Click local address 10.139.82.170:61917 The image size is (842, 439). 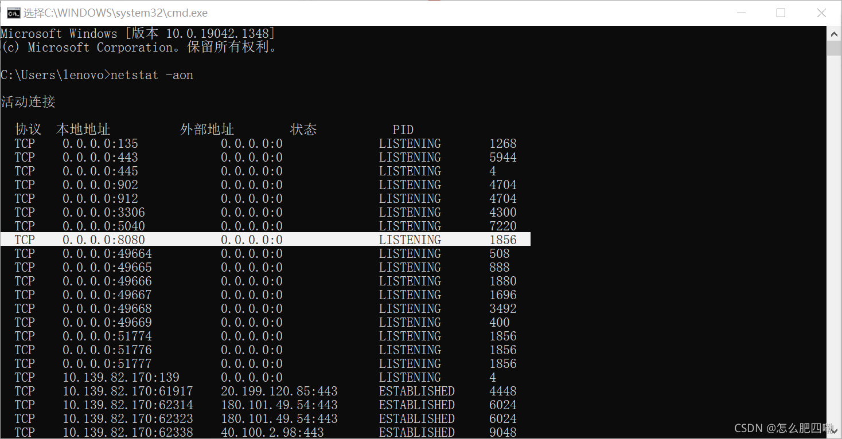pyautogui.click(x=128, y=391)
